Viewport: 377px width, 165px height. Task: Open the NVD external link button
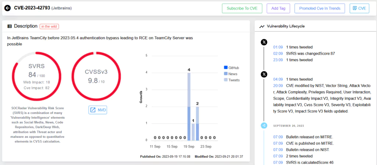(x=98, y=110)
